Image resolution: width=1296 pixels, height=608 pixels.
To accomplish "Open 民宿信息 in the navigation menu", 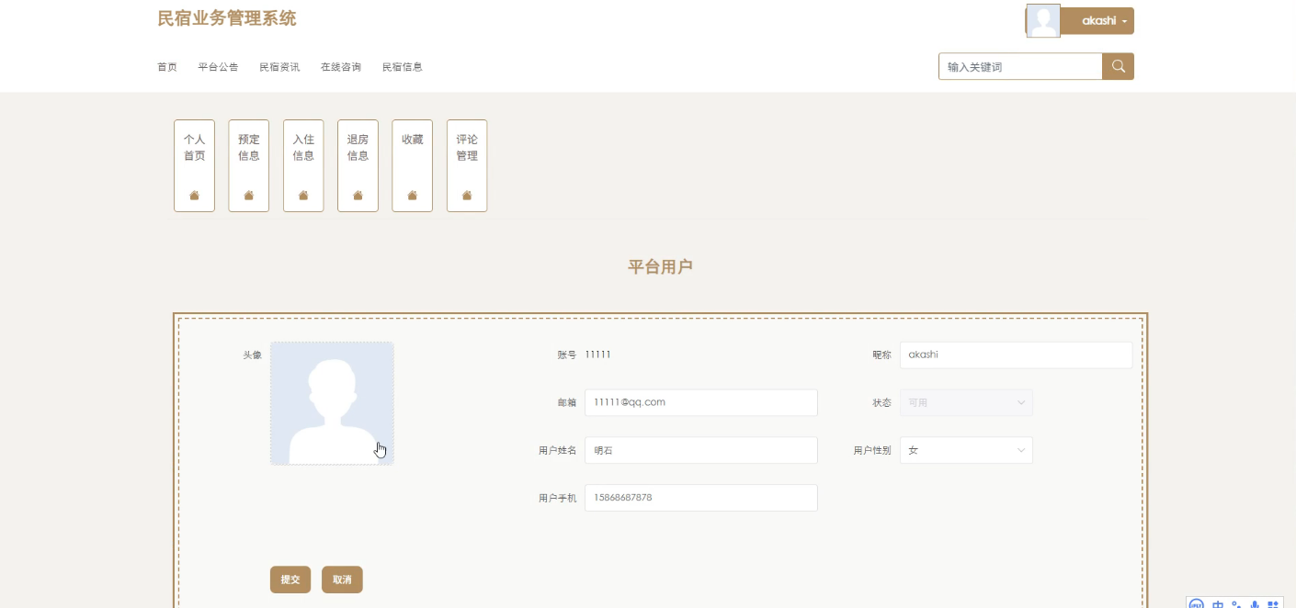I will point(403,67).
